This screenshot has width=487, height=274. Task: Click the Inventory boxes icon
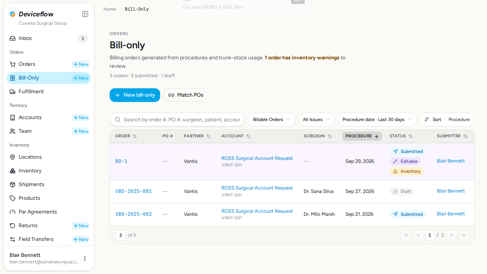tap(13, 171)
